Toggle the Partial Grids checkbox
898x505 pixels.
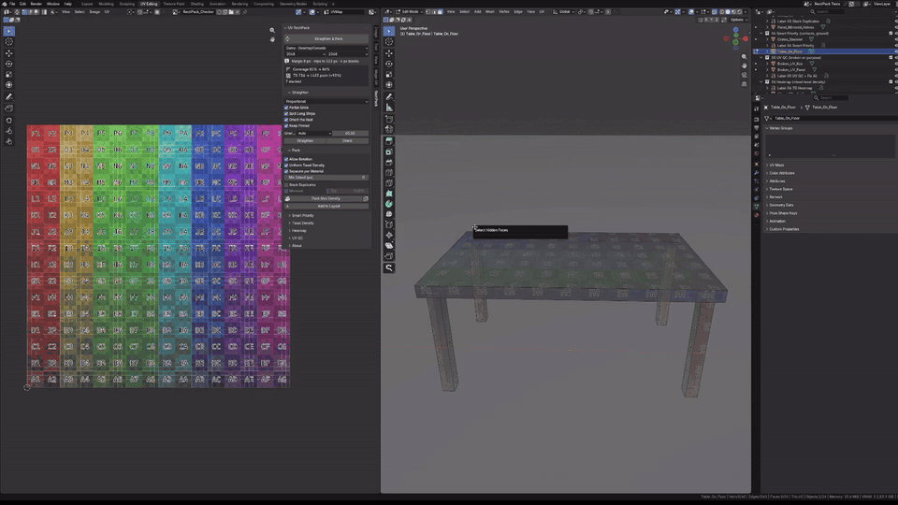coord(286,108)
